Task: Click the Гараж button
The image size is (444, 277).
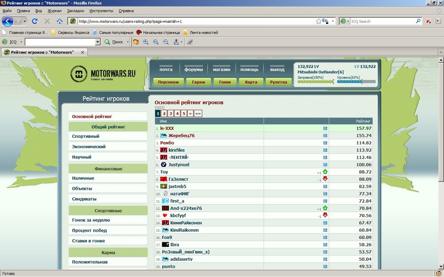Action: (x=199, y=82)
